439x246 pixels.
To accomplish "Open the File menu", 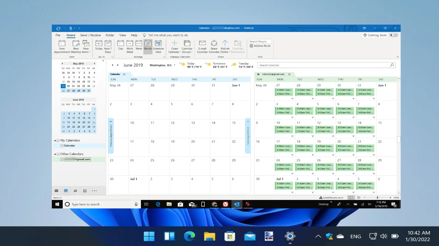I will tap(58, 35).
